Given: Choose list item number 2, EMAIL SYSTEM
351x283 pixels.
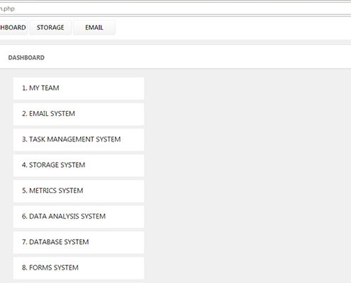Looking at the screenshot, I should pyautogui.click(x=79, y=114).
